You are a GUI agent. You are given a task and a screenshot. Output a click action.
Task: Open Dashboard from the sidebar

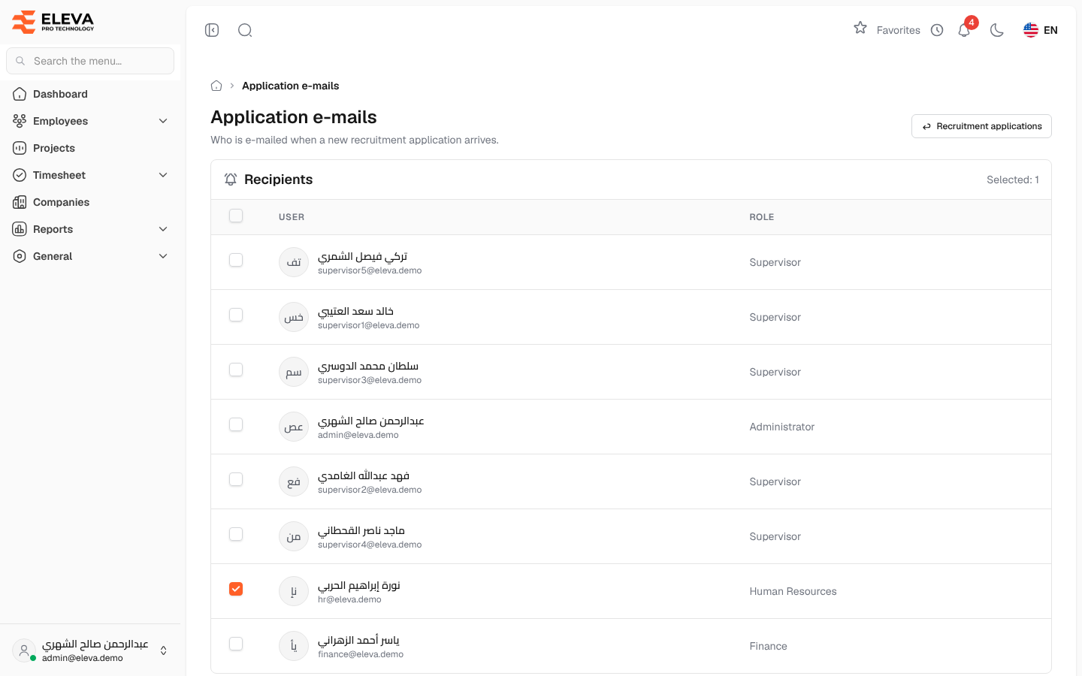90,94
